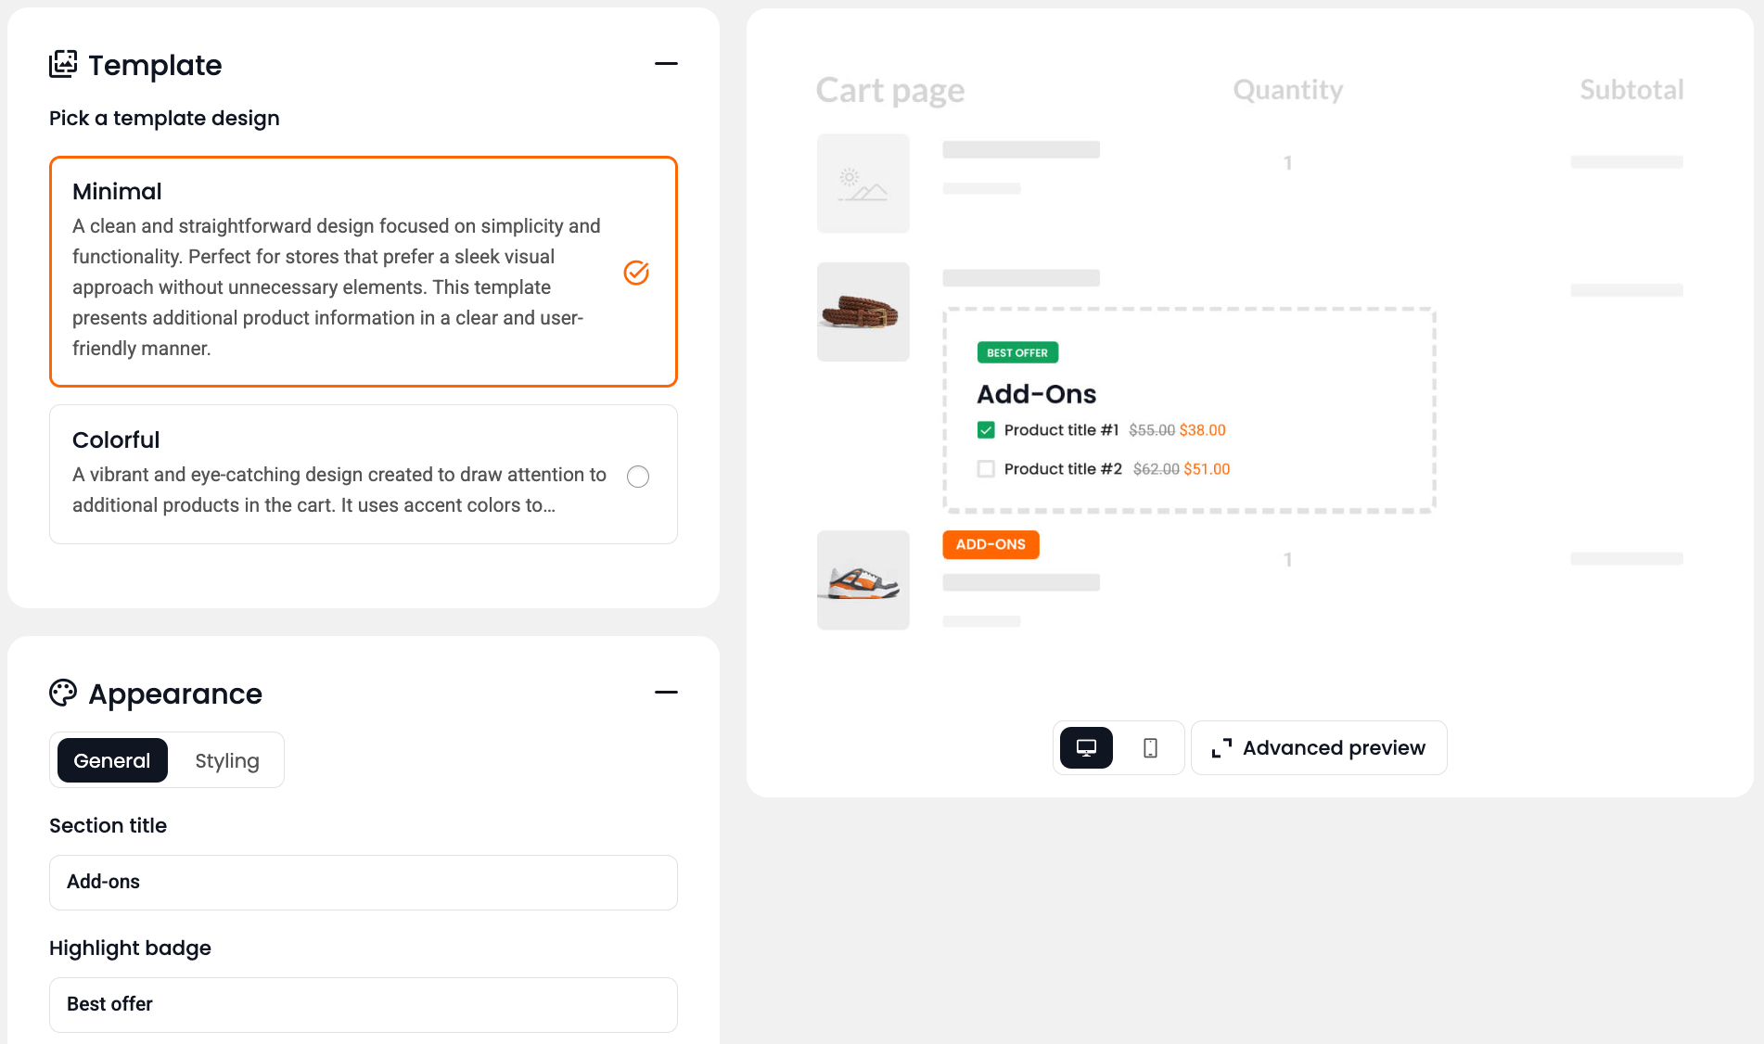Click the orange ADD-ONS badge
Screen dimensions: 1764x1044
point(991,544)
